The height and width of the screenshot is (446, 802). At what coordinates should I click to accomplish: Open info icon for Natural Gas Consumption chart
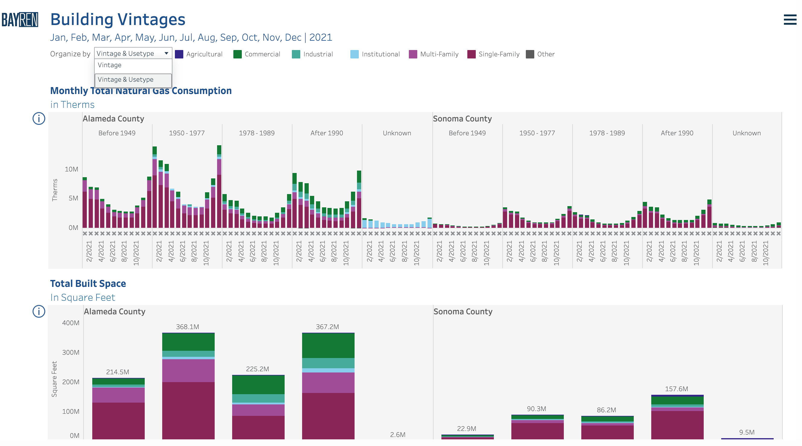pyautogui.click(x=39, y=118)
